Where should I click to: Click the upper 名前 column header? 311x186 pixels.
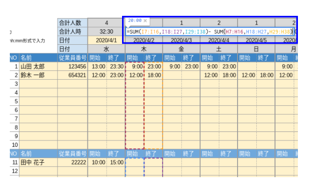pyautogui.click(x=38, y=58)
